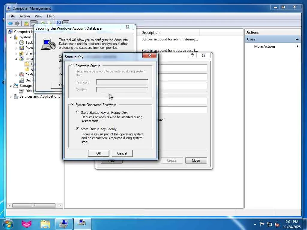Open the taskbar clock showing 2:01 PM
Image resolution: width=307 pixels, height=230 pixels.
292,224
